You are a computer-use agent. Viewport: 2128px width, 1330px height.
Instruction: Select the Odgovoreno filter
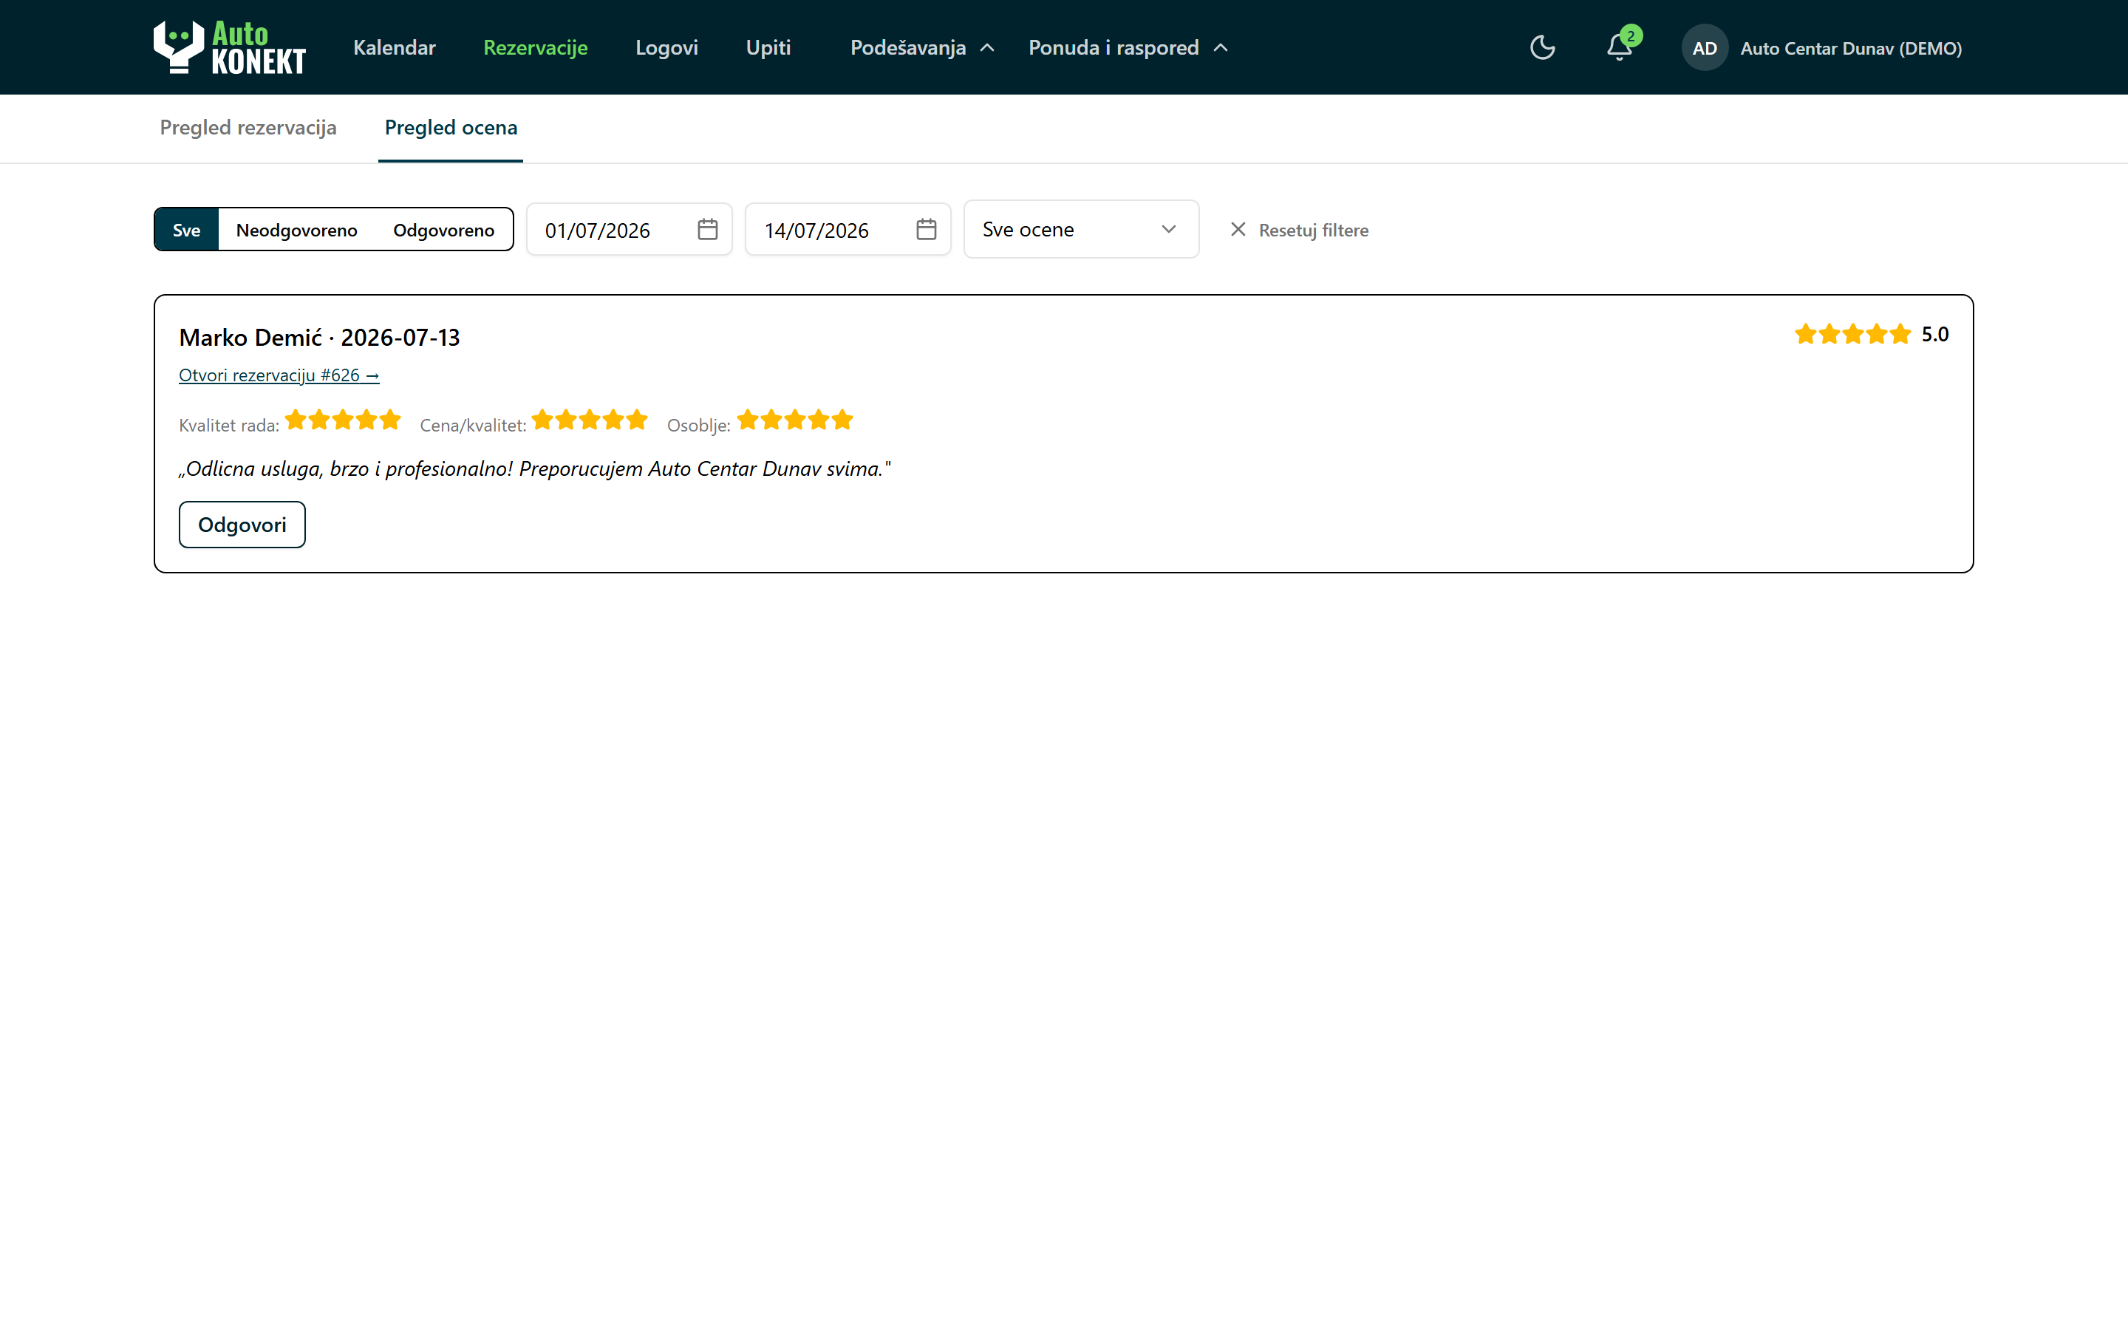444,230
